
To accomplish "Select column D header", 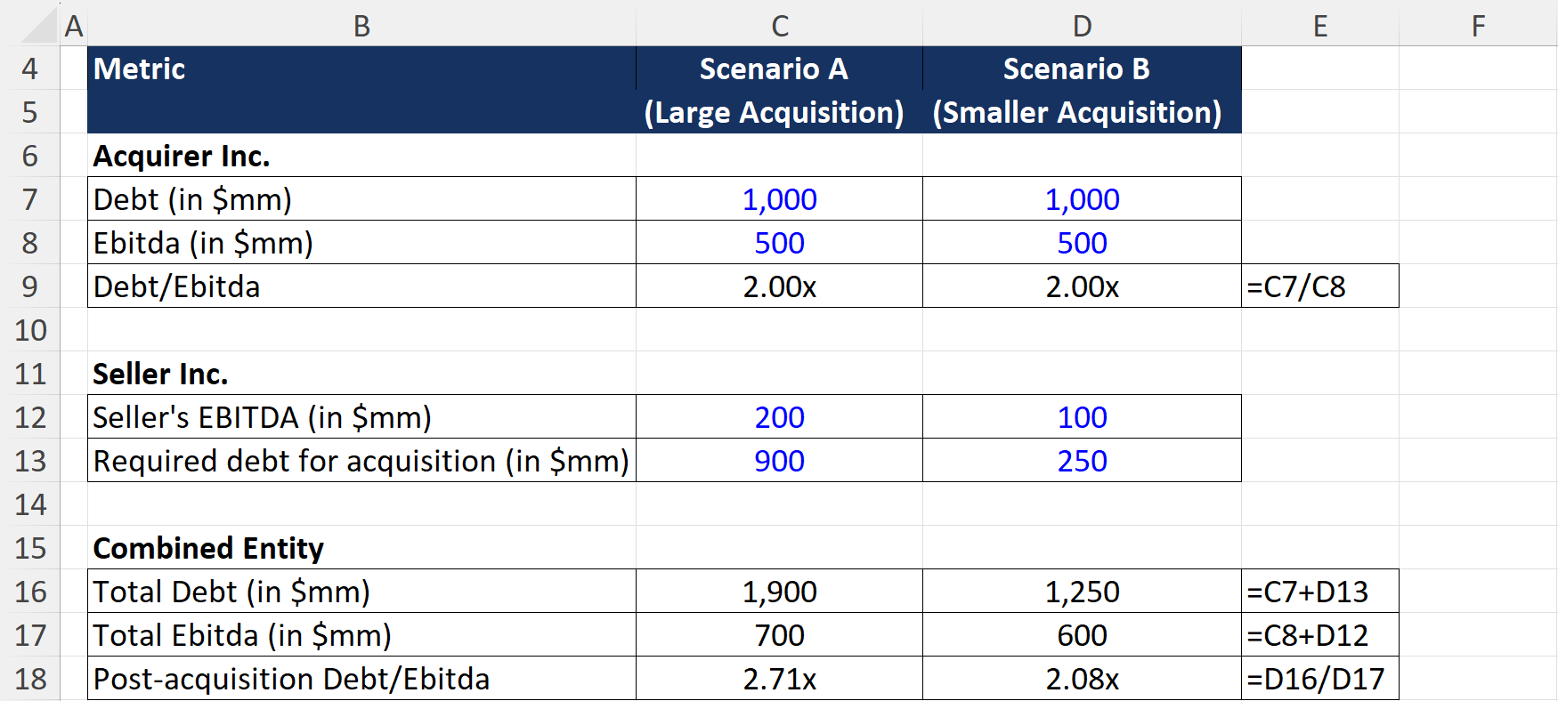I will coord(1082,26).
